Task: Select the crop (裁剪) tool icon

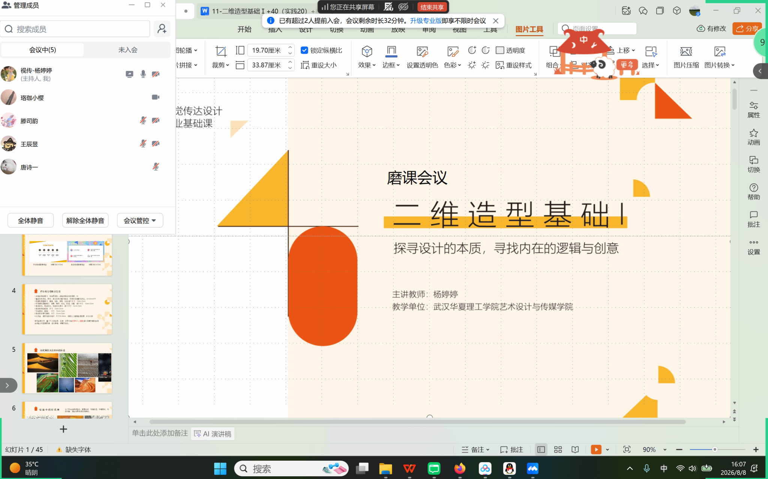Action: tap(220, 51)
